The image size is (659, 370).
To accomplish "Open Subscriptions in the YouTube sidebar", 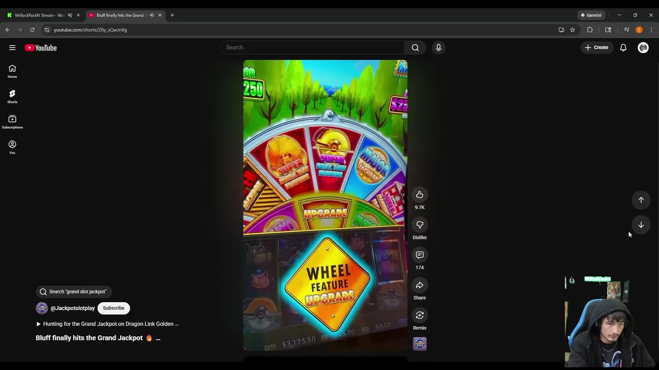I will 12,122.
